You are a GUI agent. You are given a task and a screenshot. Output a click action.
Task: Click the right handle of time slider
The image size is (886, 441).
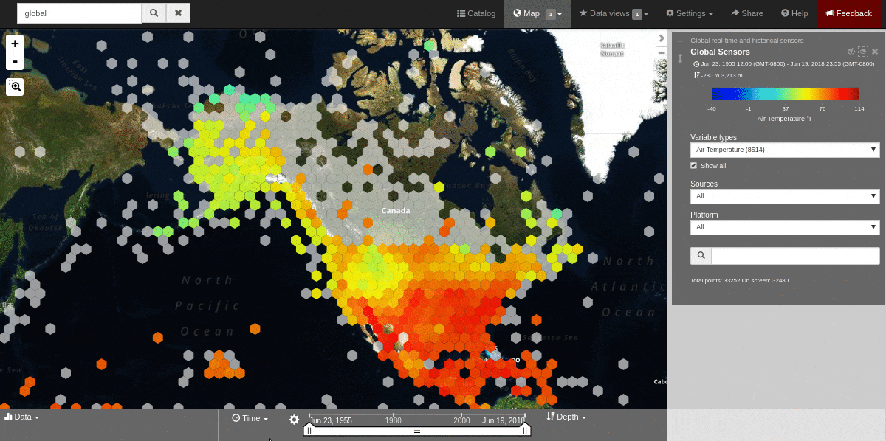[x=526, y=430]
